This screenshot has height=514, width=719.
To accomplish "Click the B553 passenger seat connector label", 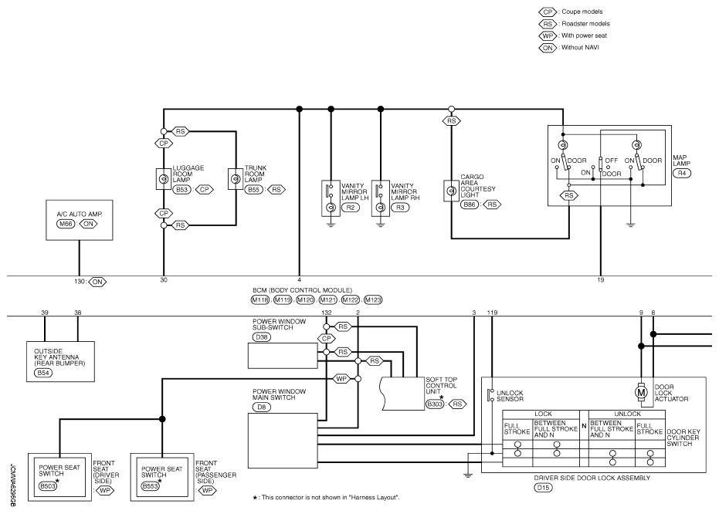I will coord(151,488).
